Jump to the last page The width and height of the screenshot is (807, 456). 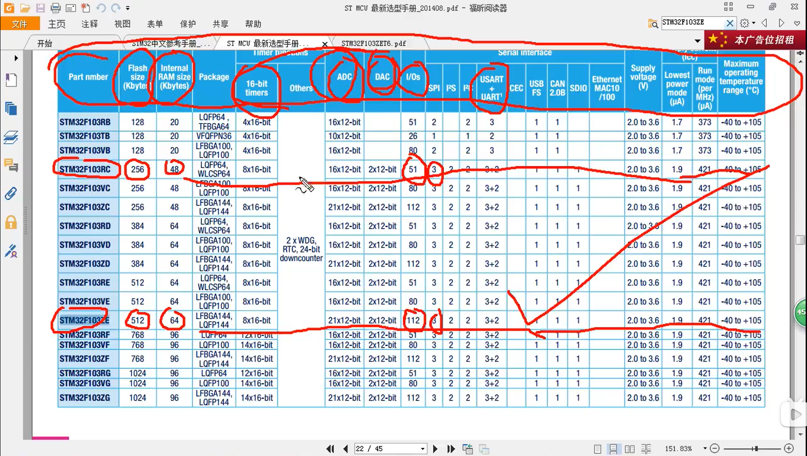click(x=451, y=449)
